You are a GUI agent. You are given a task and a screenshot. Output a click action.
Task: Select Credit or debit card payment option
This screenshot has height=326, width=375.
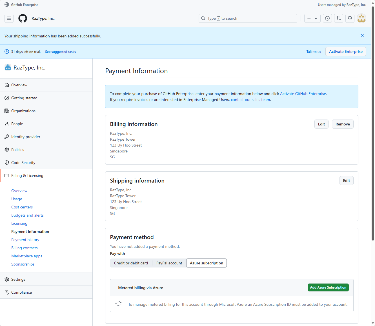point(131,263)
